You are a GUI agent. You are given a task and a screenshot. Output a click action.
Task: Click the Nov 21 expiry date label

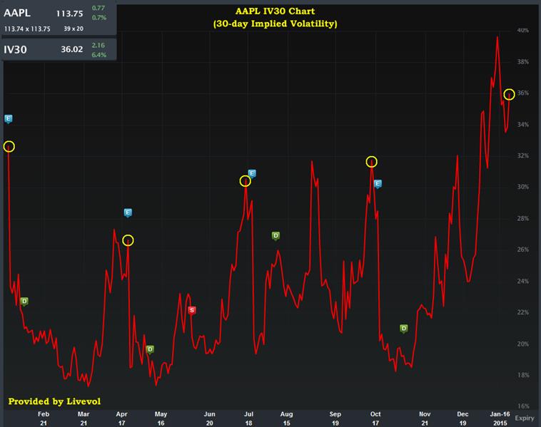click(425, 418)
